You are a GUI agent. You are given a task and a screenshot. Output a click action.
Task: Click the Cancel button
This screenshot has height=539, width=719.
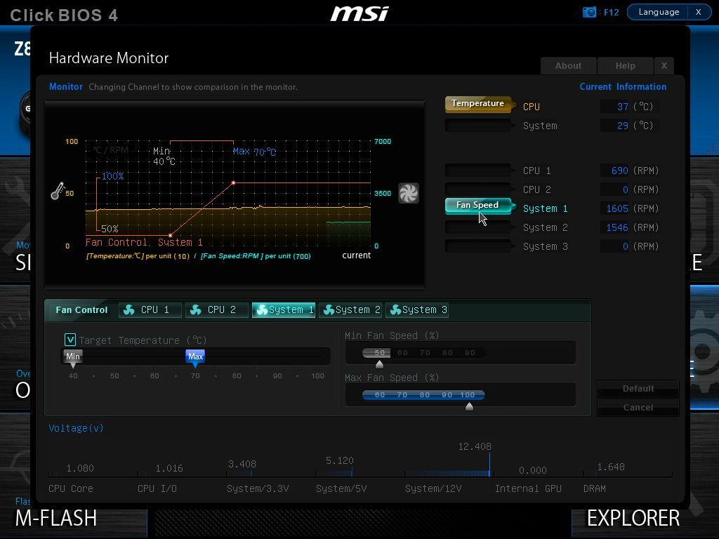(638, 408)
